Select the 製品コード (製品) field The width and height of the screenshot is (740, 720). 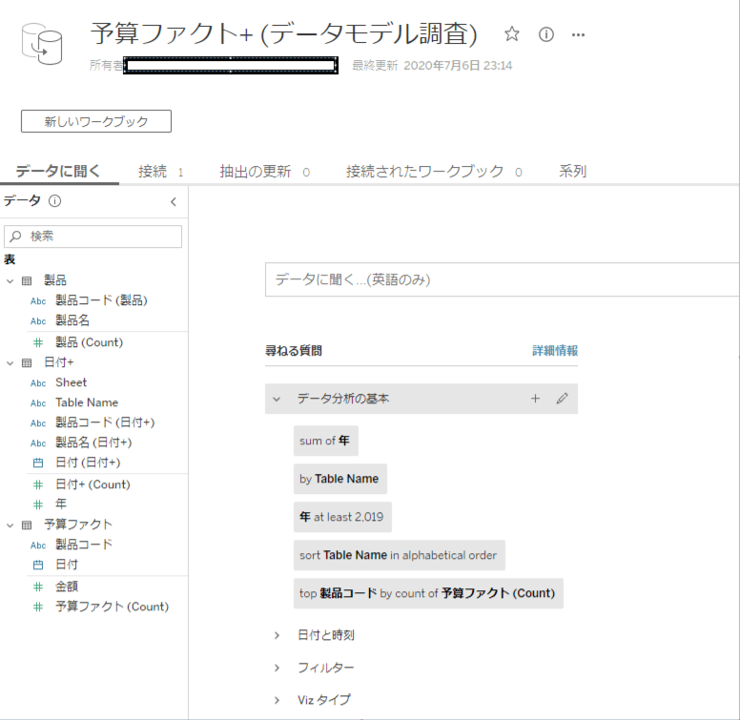point(101,300)
